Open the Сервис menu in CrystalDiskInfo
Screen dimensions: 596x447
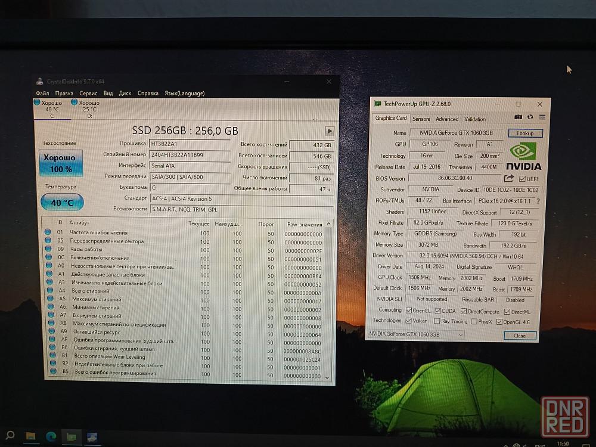(x=88, y=93)
